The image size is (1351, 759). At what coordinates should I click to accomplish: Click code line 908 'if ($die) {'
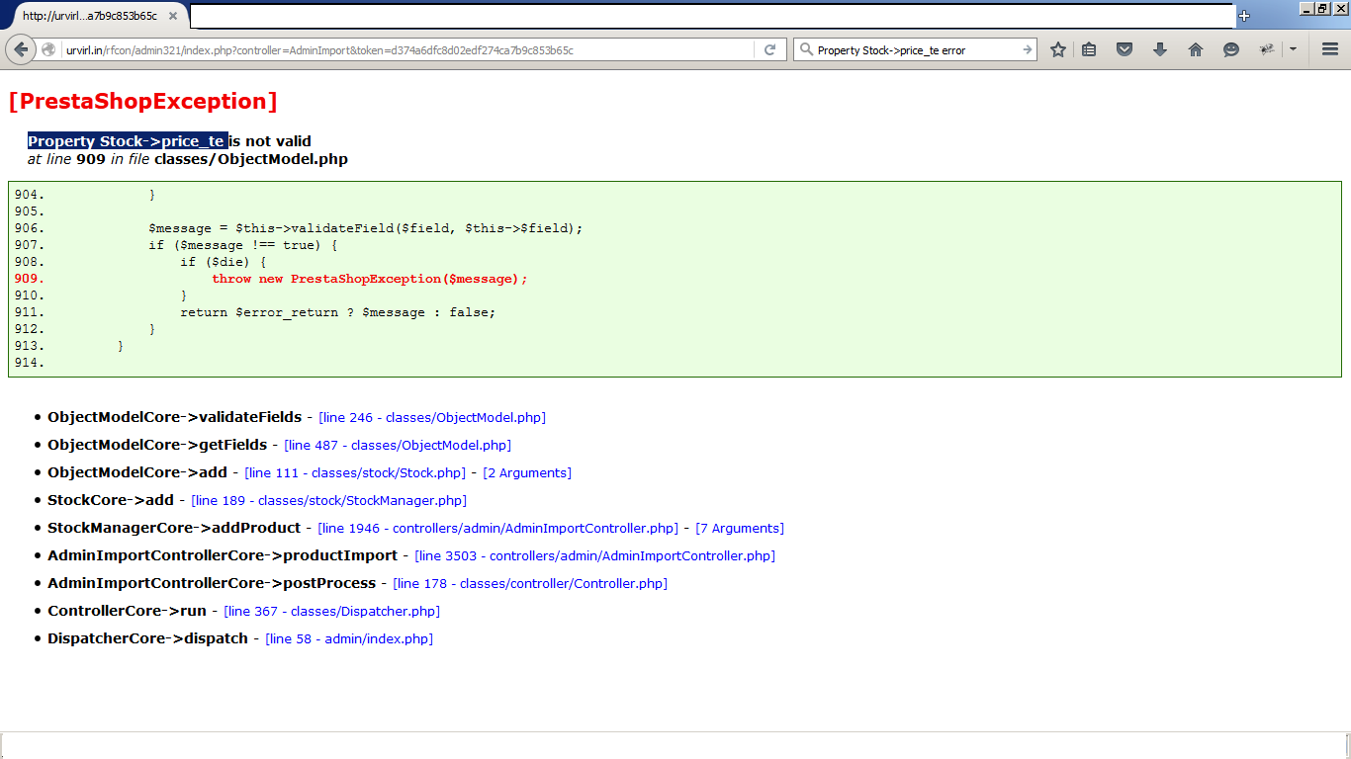point(224,262)
